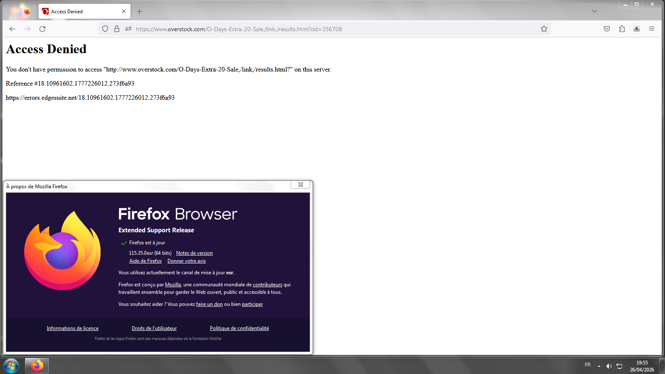The height and width of the screenshot is (374, 665).
Task: Open tracking protection shield icon
Action: tap(105, 29)
